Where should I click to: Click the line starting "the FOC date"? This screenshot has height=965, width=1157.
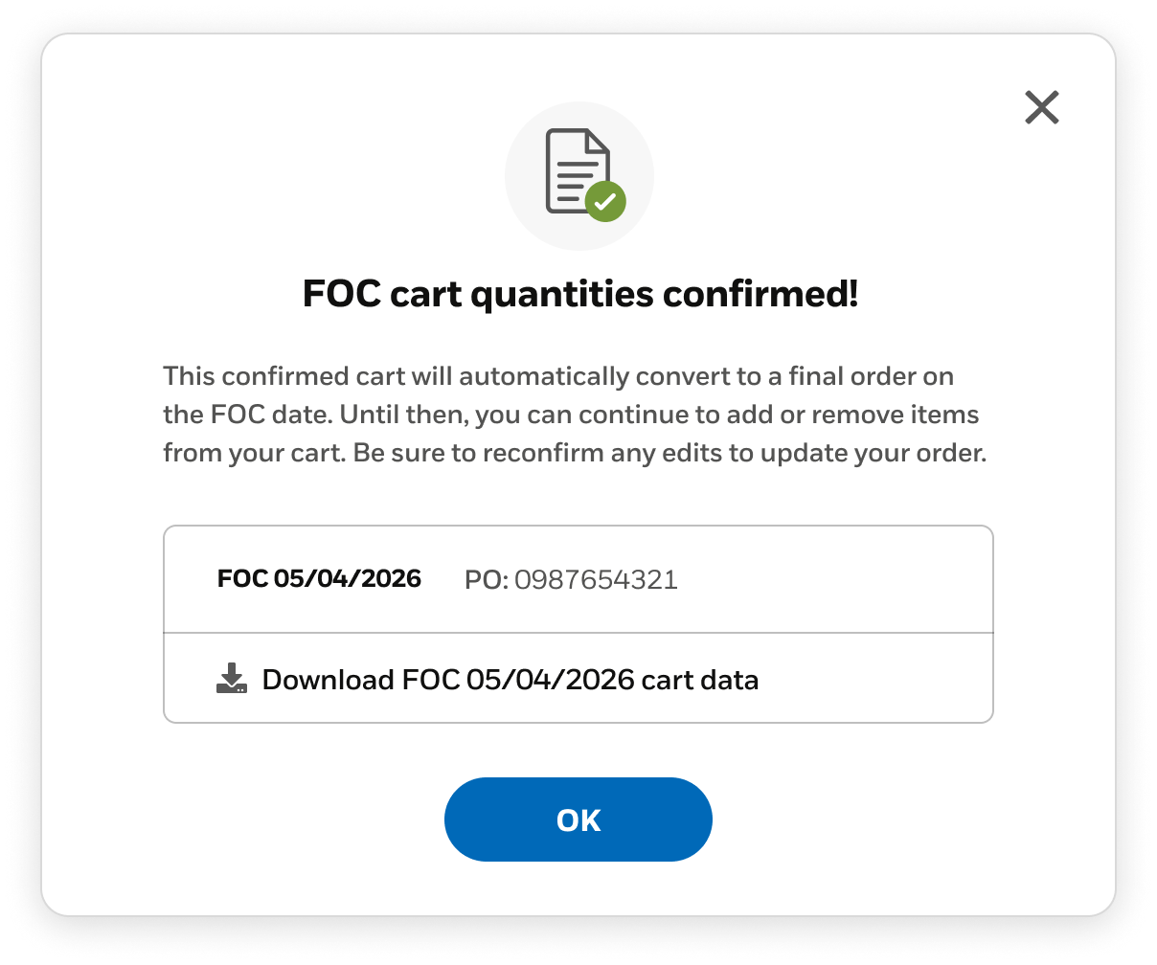click(571, 415)
